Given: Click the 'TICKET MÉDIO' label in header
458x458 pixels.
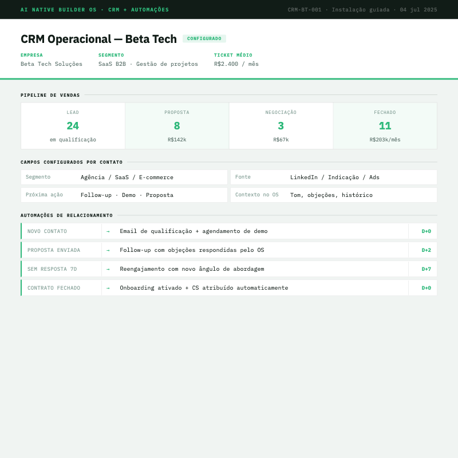Looking at the screenshot, I should click(x=233, y=55).
